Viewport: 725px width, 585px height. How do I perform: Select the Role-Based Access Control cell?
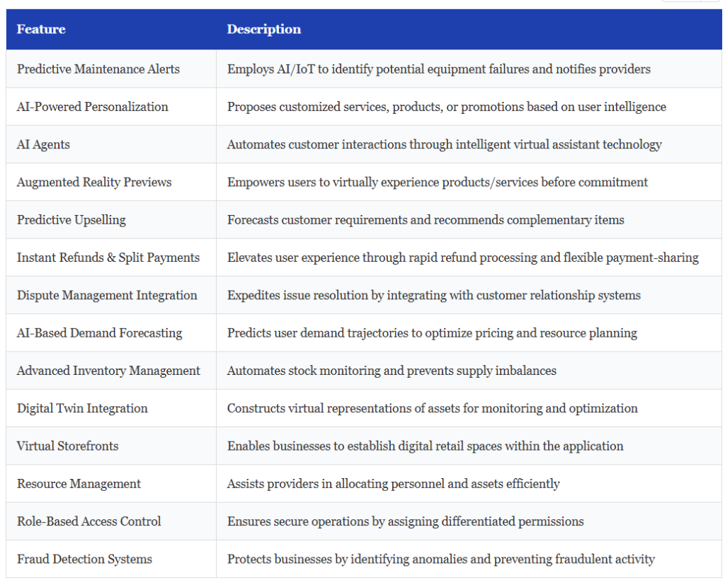(x=89, y=521)
